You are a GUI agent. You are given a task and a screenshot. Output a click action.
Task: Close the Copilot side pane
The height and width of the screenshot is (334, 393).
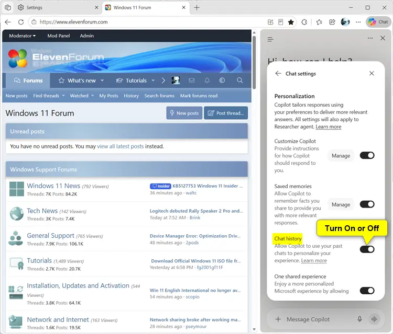click(x=383, y=38)
